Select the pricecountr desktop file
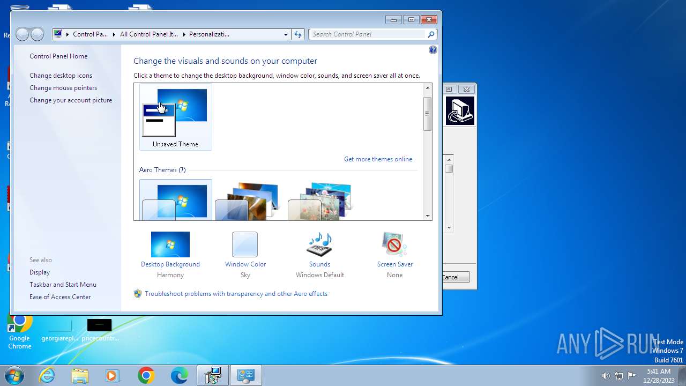The height and width of the screenshot is (386, 686). pyautogui.click(x=100, y=330)
